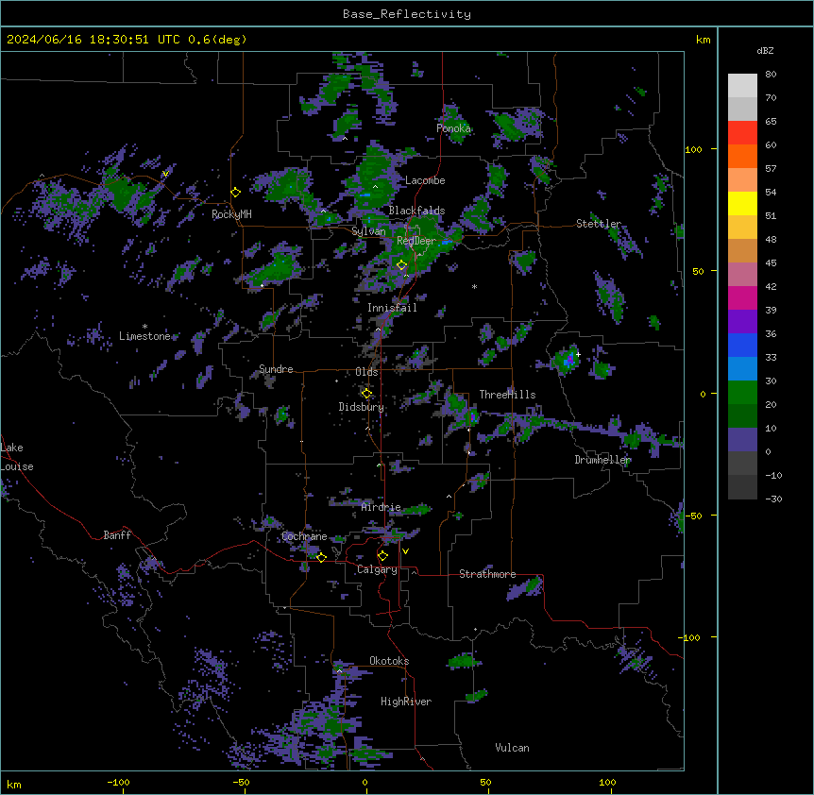Click the dBZ legend heading

click(x=765, y=51)
